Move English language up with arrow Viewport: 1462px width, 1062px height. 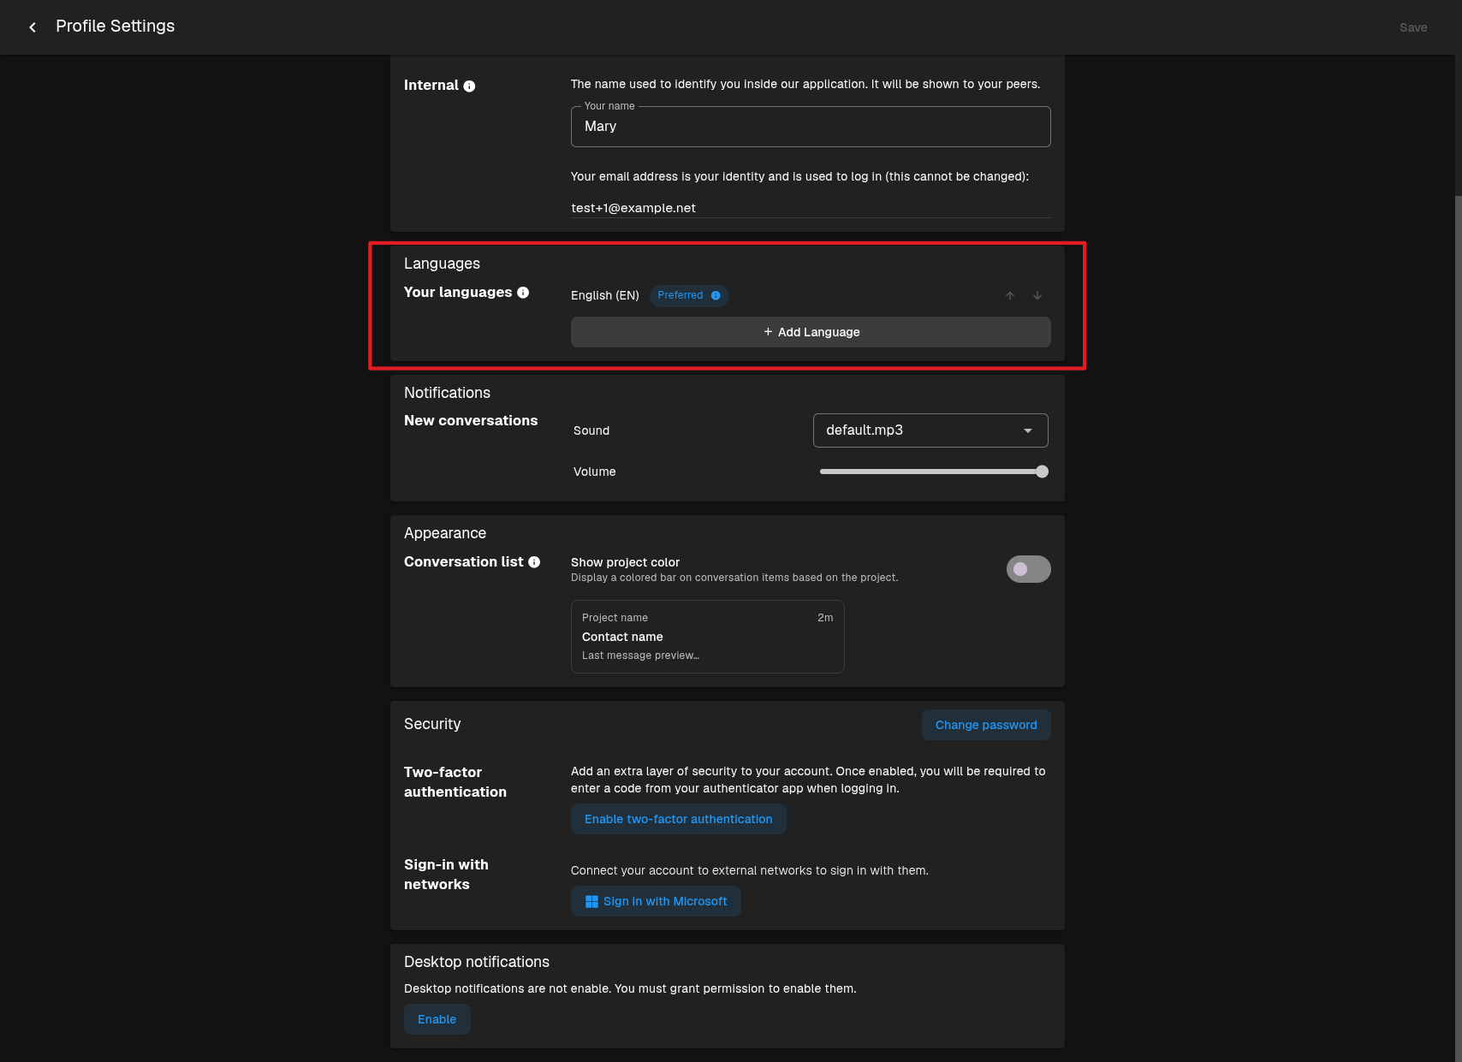(x=1010, y=295)
